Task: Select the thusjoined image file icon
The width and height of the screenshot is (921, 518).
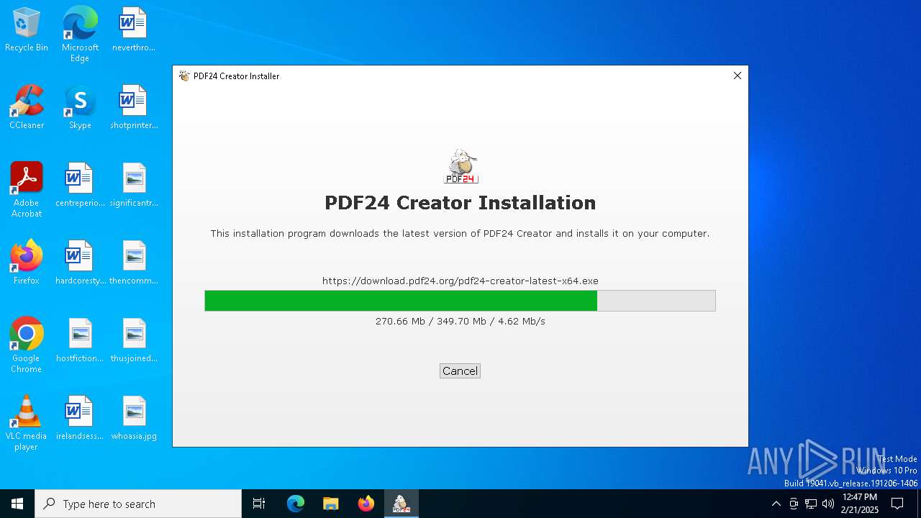Action: pyautogui.click(x=134, y=341)
